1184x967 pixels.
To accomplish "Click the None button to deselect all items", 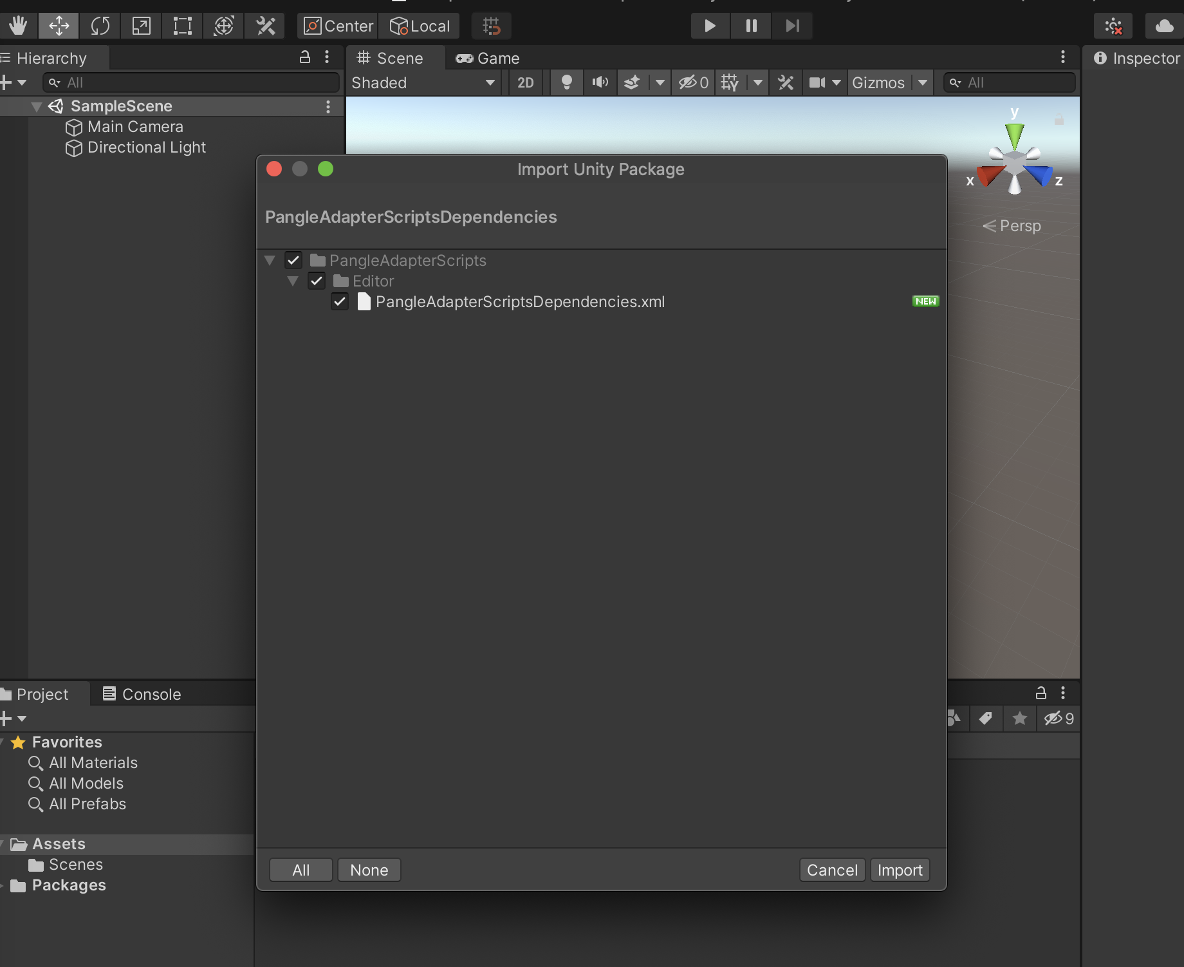I will tap(369, 870).
